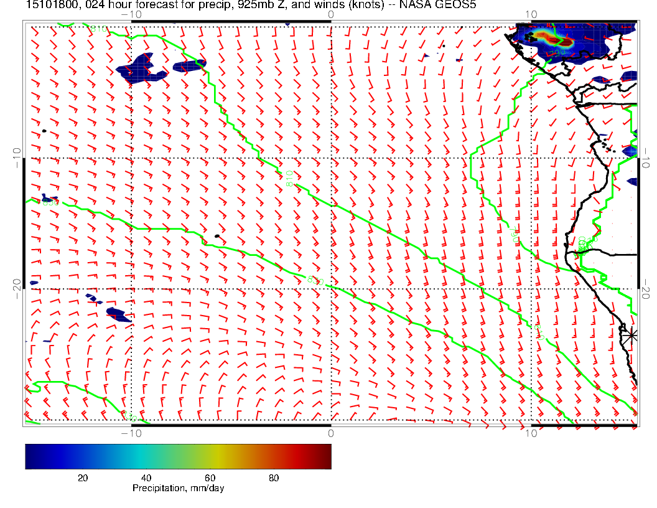Click the bottom axis longitude label -10
The width and height of the screenshot is (657, 508).
(131, 433)
